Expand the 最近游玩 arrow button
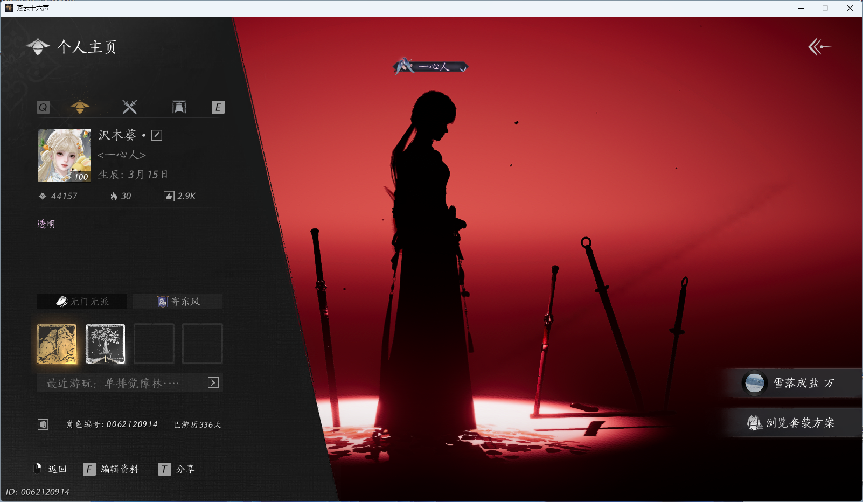863x502 pixels. [213, 382]
